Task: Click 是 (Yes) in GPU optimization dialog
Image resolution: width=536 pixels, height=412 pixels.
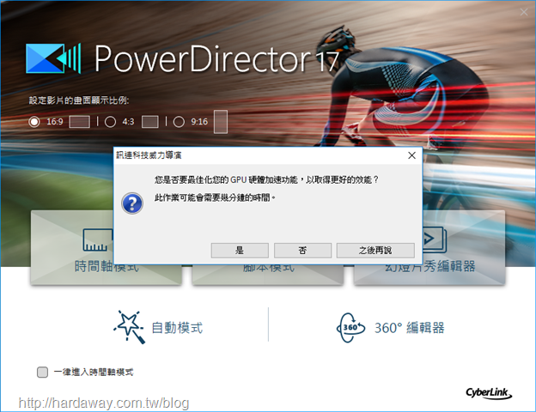Action: [x=240, y=251]
